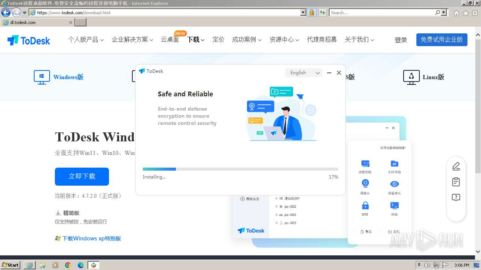481x270 pixels.
Task: Expand 企业解决方案 navigation menu
Action: [132, 39]
